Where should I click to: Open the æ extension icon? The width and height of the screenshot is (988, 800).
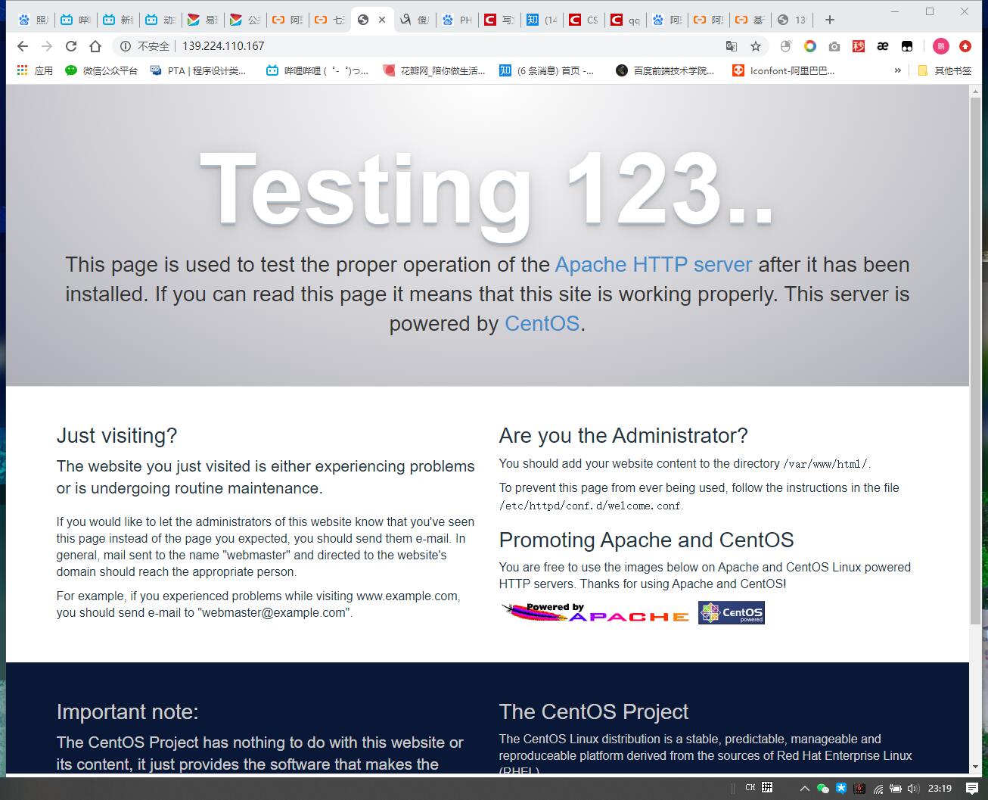[883, 46]
